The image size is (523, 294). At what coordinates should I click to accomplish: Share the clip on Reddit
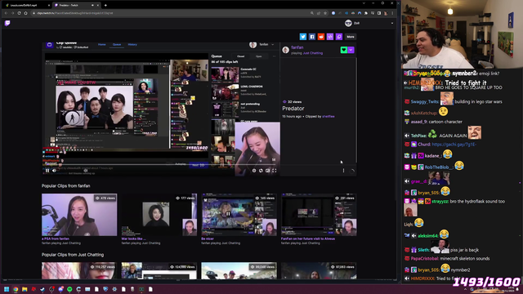pos(321,37)
